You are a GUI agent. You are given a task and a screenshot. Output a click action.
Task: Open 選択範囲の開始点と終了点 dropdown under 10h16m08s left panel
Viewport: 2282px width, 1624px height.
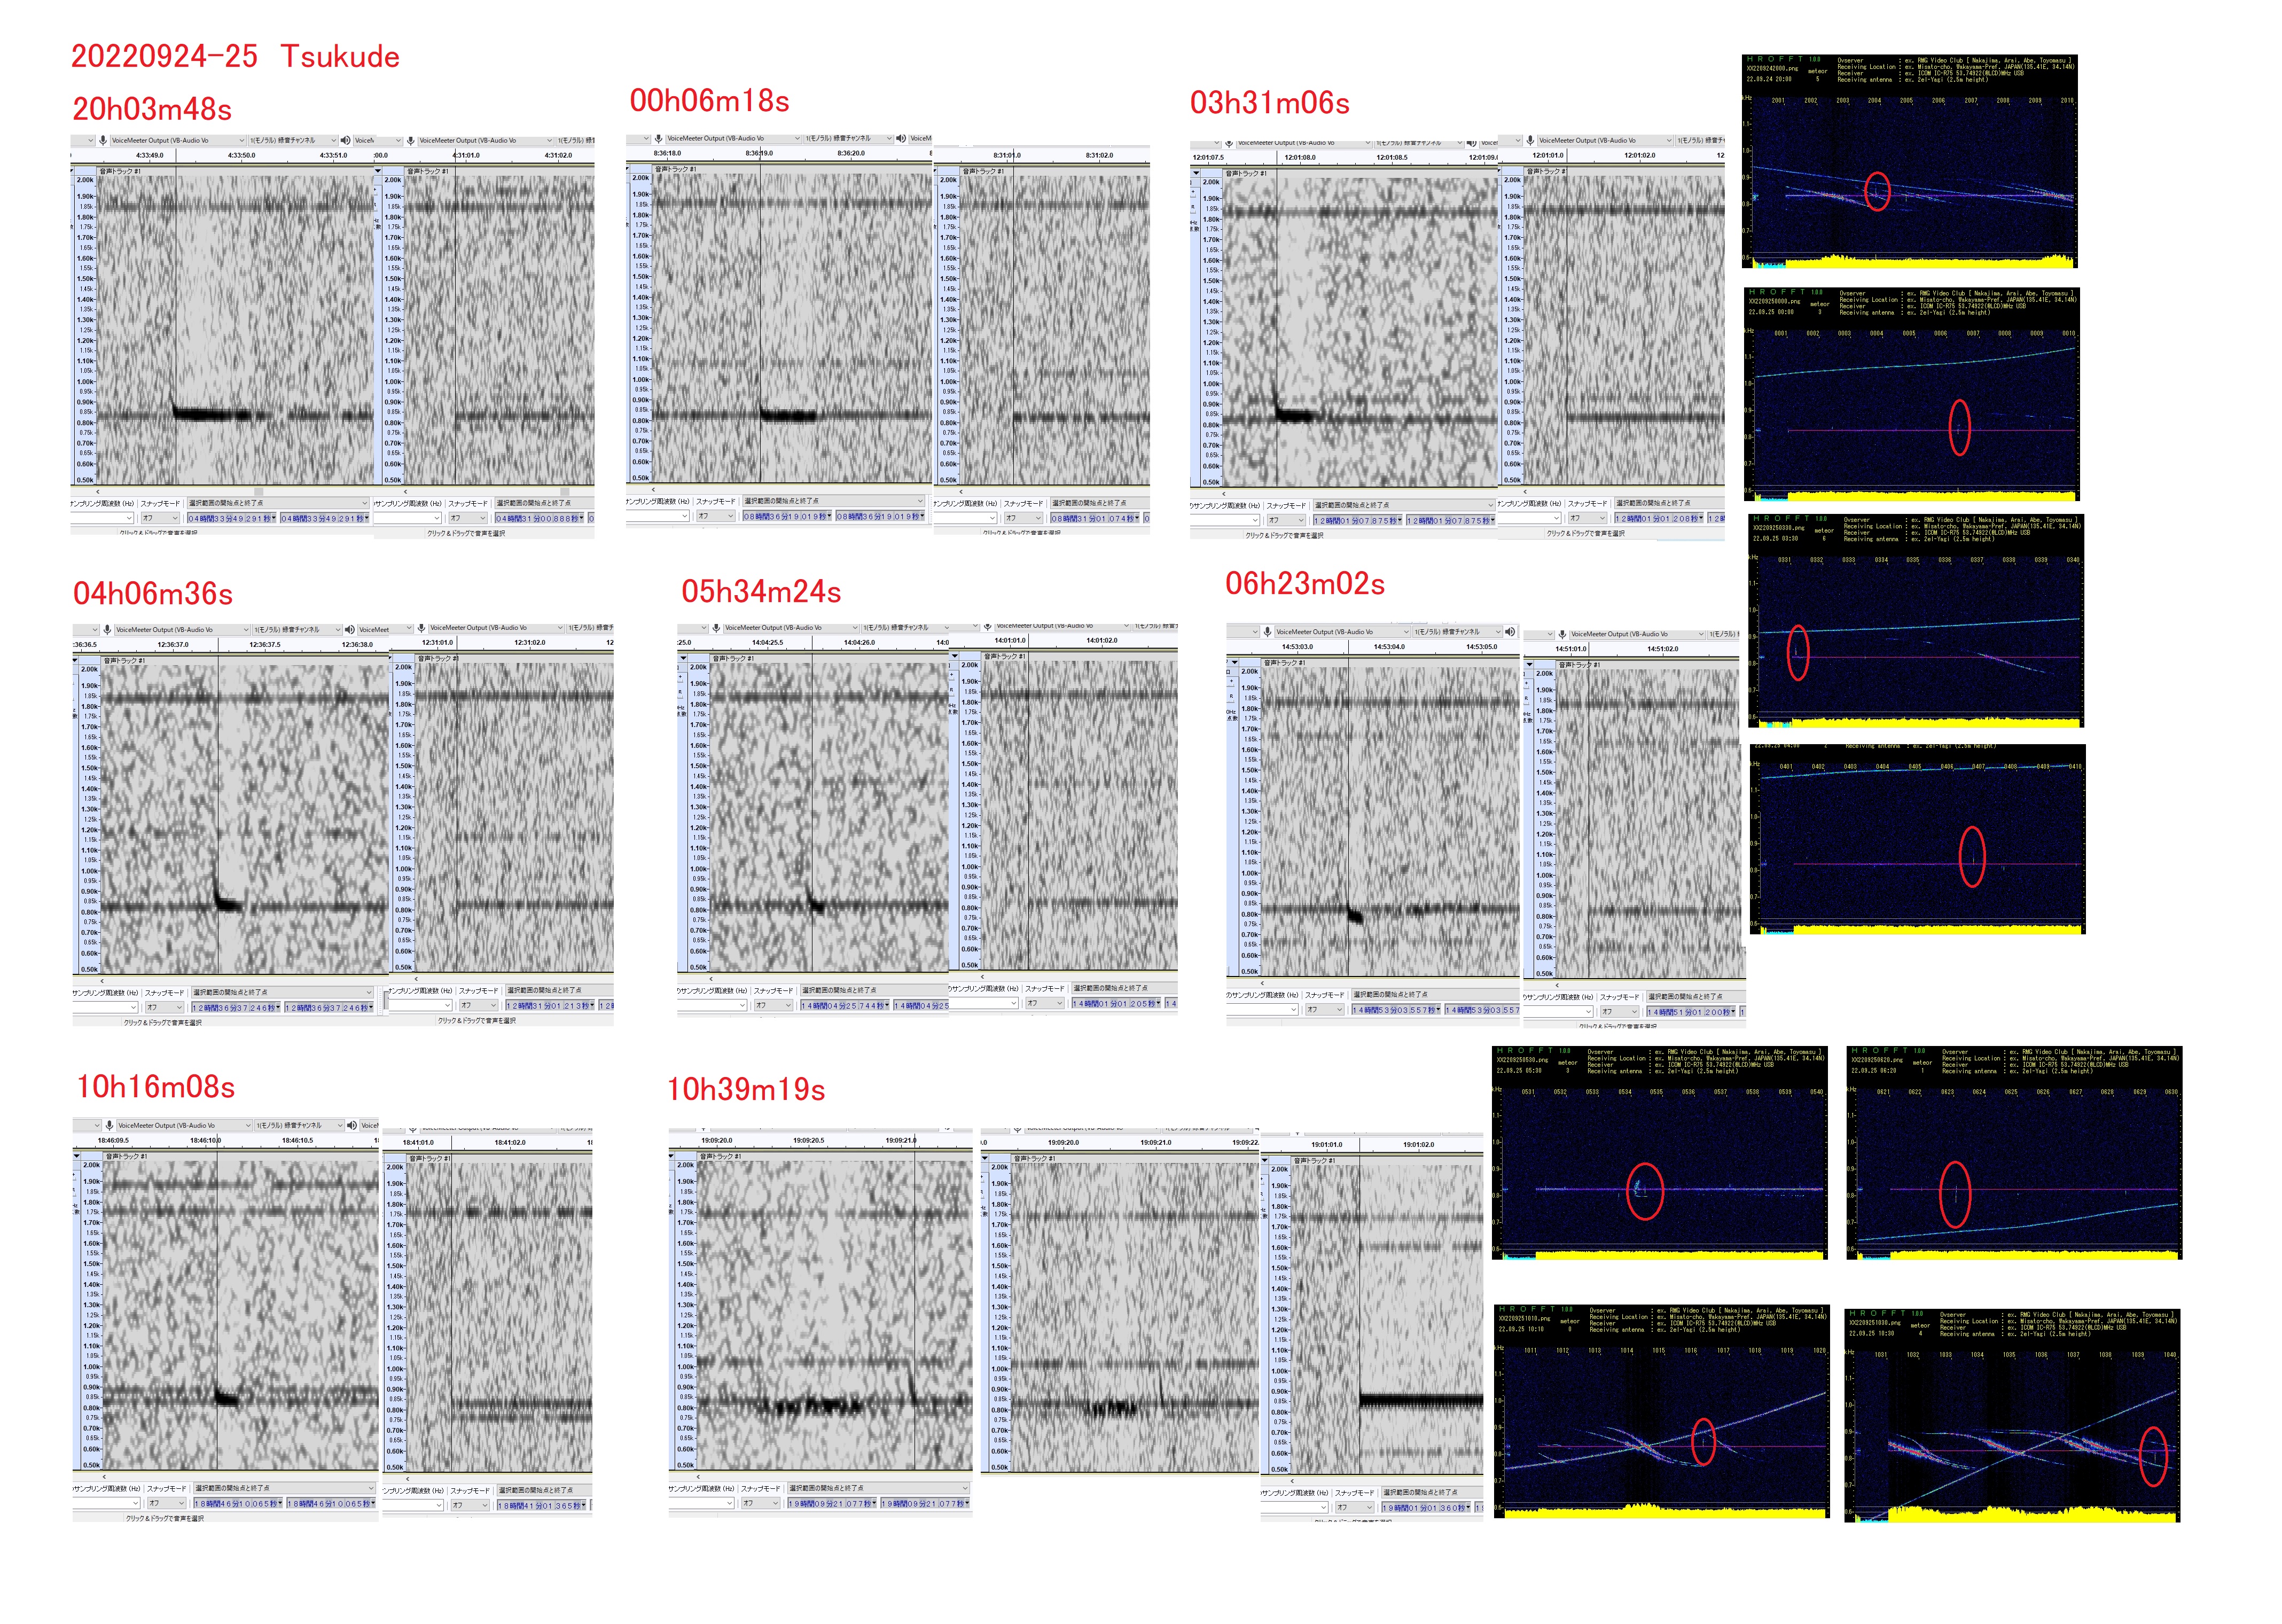284,1488
